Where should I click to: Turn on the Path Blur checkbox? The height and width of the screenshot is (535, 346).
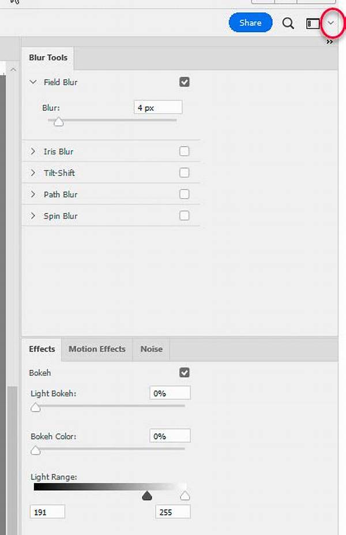point(184,194)
